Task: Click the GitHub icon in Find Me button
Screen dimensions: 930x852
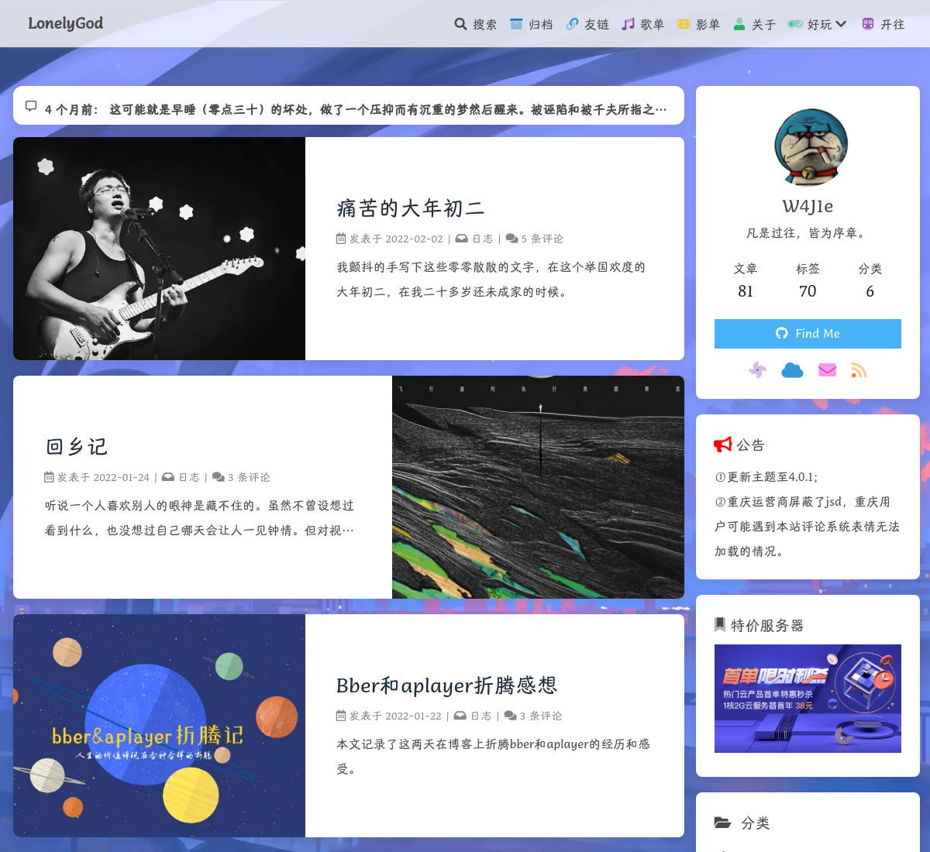Action: tap(782, 333)
